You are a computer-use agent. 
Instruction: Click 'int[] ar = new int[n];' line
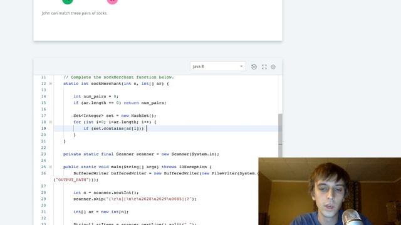click(101, 212)
